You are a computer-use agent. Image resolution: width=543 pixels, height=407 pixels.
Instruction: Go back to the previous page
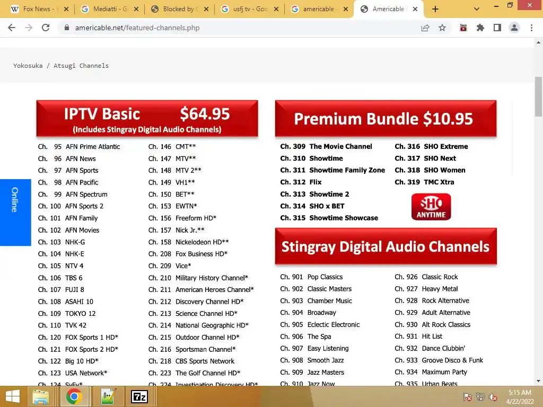[x=12, y=28]
